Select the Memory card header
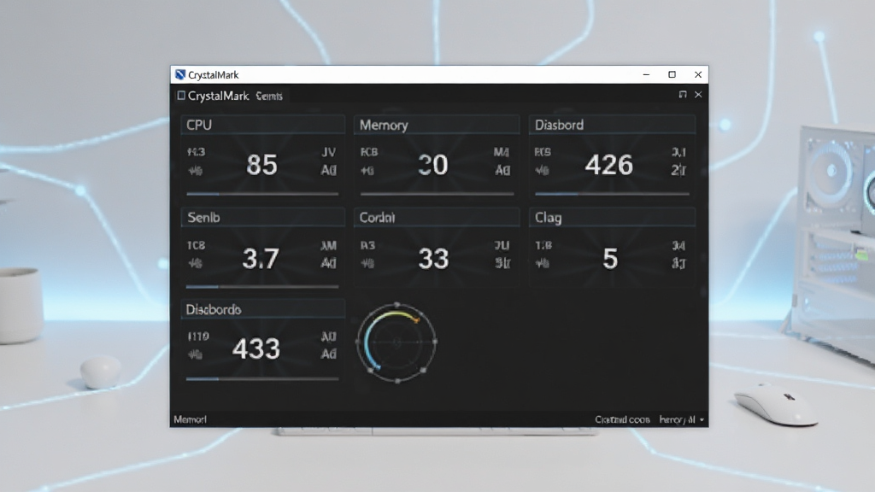The image size is (875, 492). tap(437, 125)
